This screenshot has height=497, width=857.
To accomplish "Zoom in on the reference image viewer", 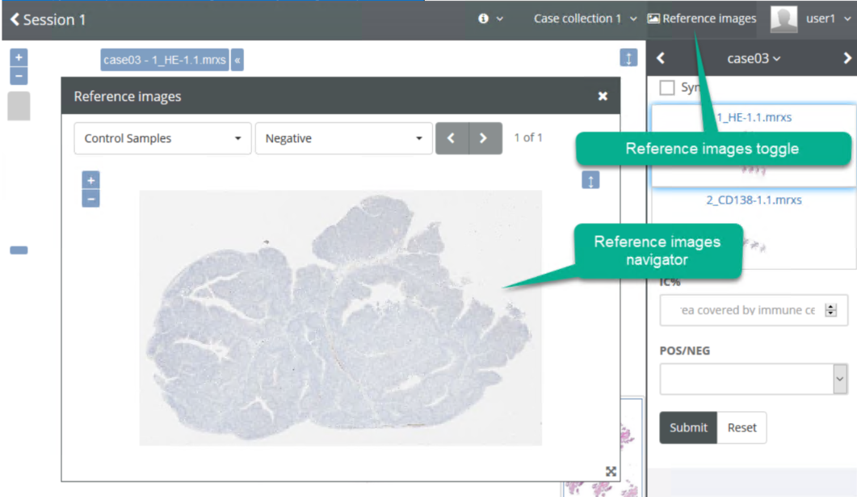I will tap(91, 180).
